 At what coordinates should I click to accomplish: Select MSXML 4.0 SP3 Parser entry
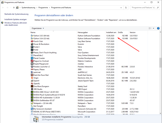[x=47, y=112]
